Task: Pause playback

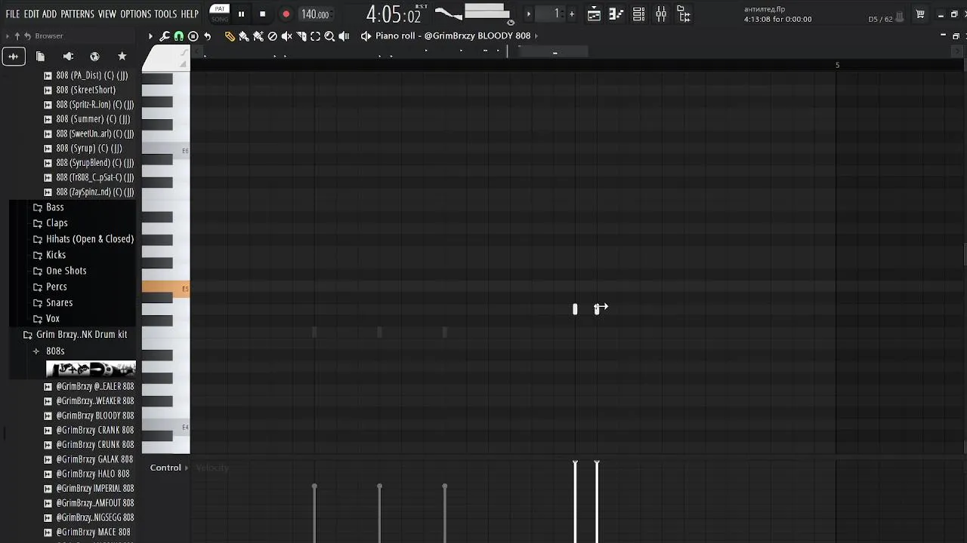Action: point(241,14)
